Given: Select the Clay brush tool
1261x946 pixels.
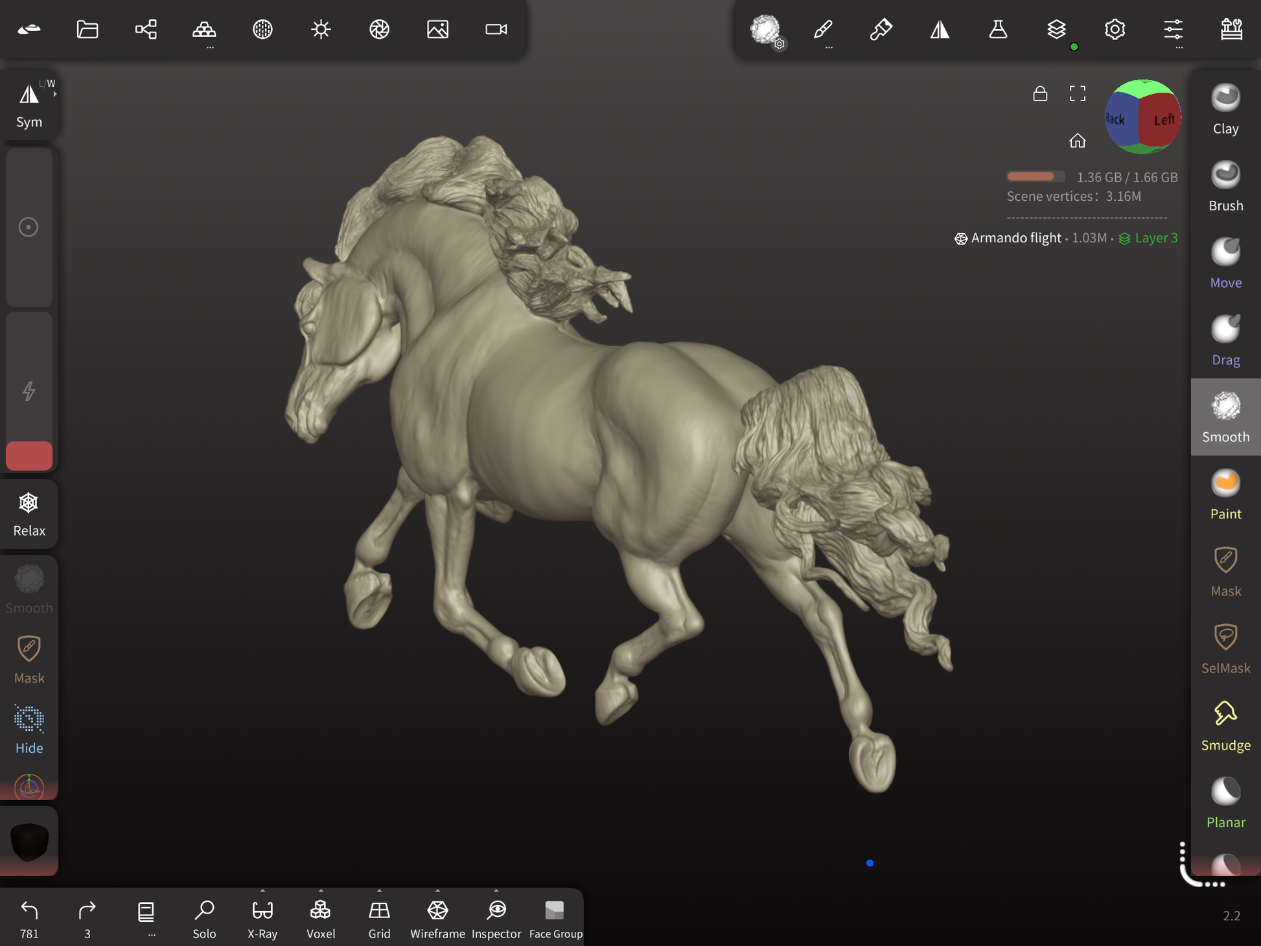Looking at the screenshot, I should 1225,110.
